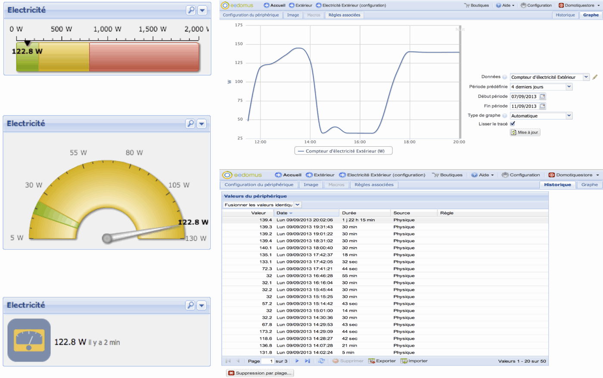Open the Type de graphe dropdown
Screen dimensions: 603x378
(541, 115)
